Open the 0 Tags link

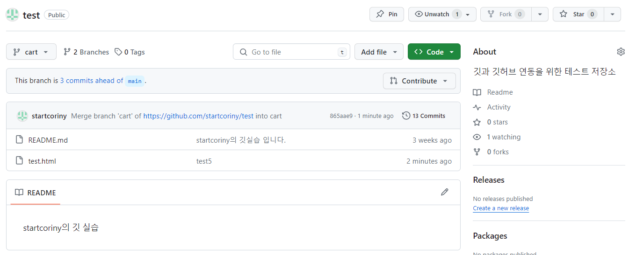click(130, 52)
